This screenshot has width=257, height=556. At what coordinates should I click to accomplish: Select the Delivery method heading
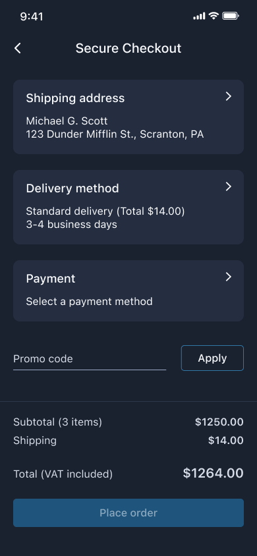[x=72, y=188]
